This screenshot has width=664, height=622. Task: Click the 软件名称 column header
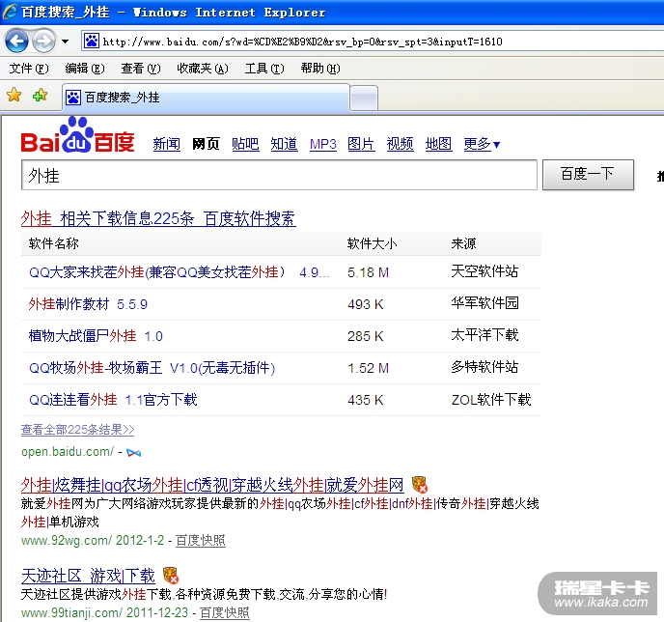click(x=53, y=243)
